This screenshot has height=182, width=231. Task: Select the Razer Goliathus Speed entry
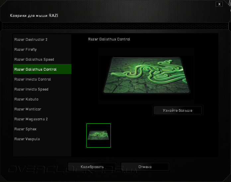[42, 59]
